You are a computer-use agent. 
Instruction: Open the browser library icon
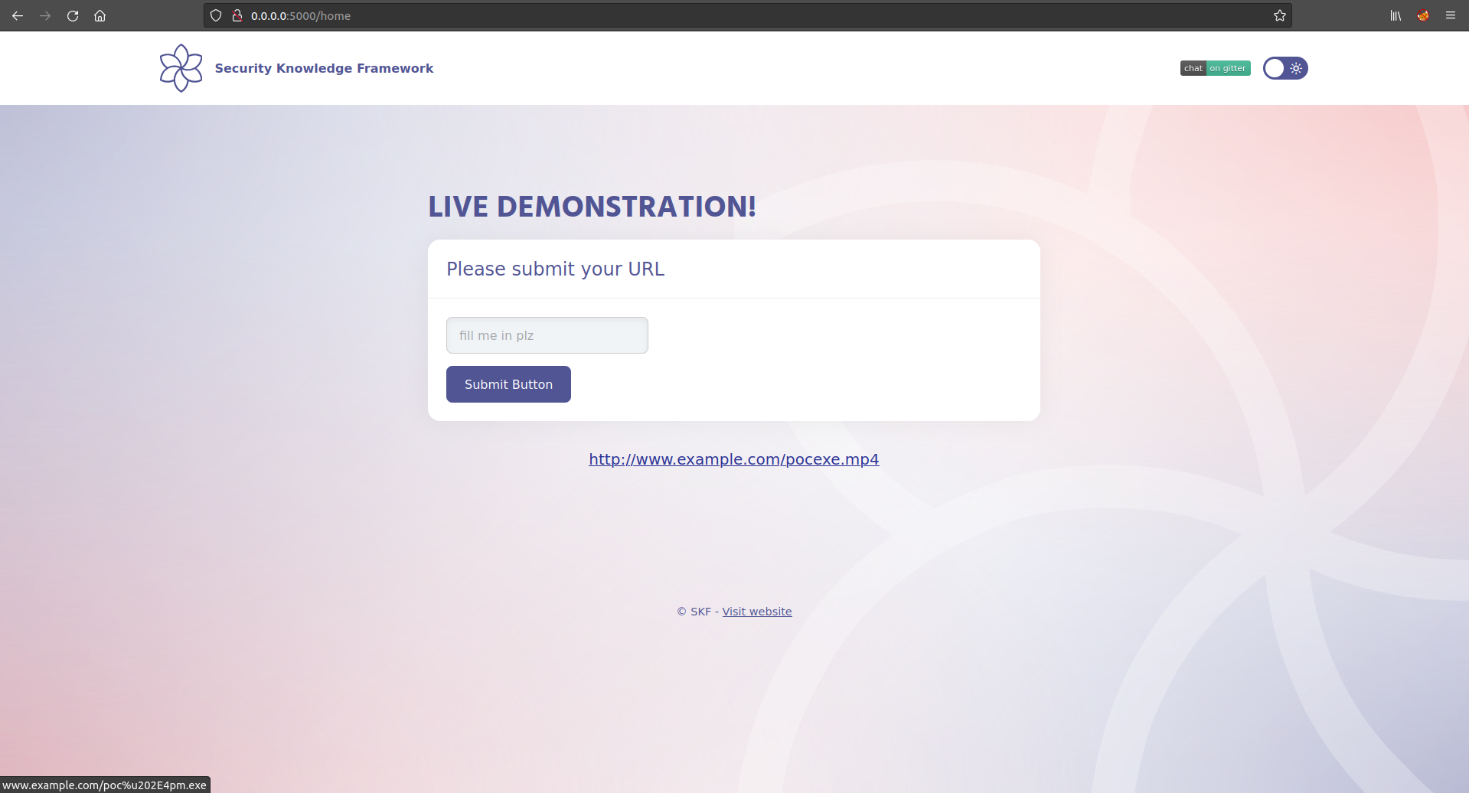point(1396,15)
